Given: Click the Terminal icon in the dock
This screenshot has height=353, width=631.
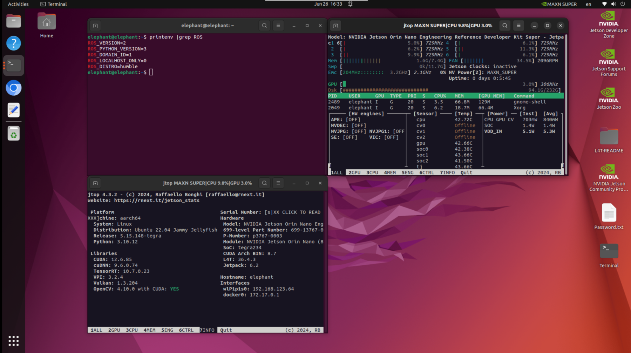Looking at the screenshot, I should pos(14,66).
